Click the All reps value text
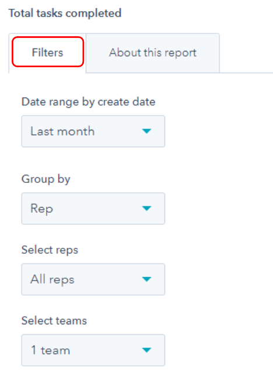Screen dimensions: 273x384 (52, 279)
